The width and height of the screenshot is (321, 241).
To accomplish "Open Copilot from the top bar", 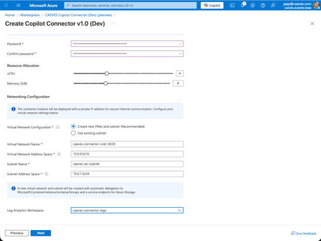I will (x=212, y=5).
